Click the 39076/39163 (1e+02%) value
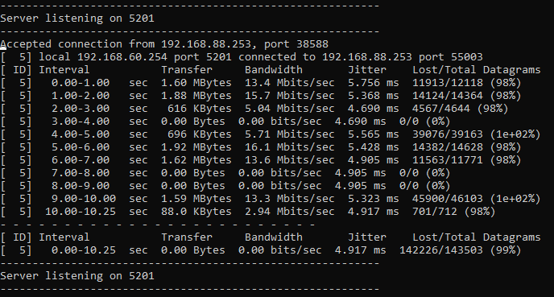This screenshot has width=554, height=297. (476, 134)
